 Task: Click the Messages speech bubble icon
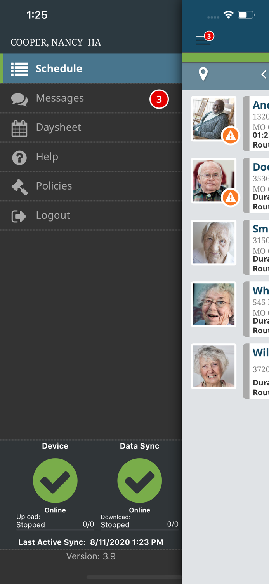pyautogui.click(x=19, y=99)
